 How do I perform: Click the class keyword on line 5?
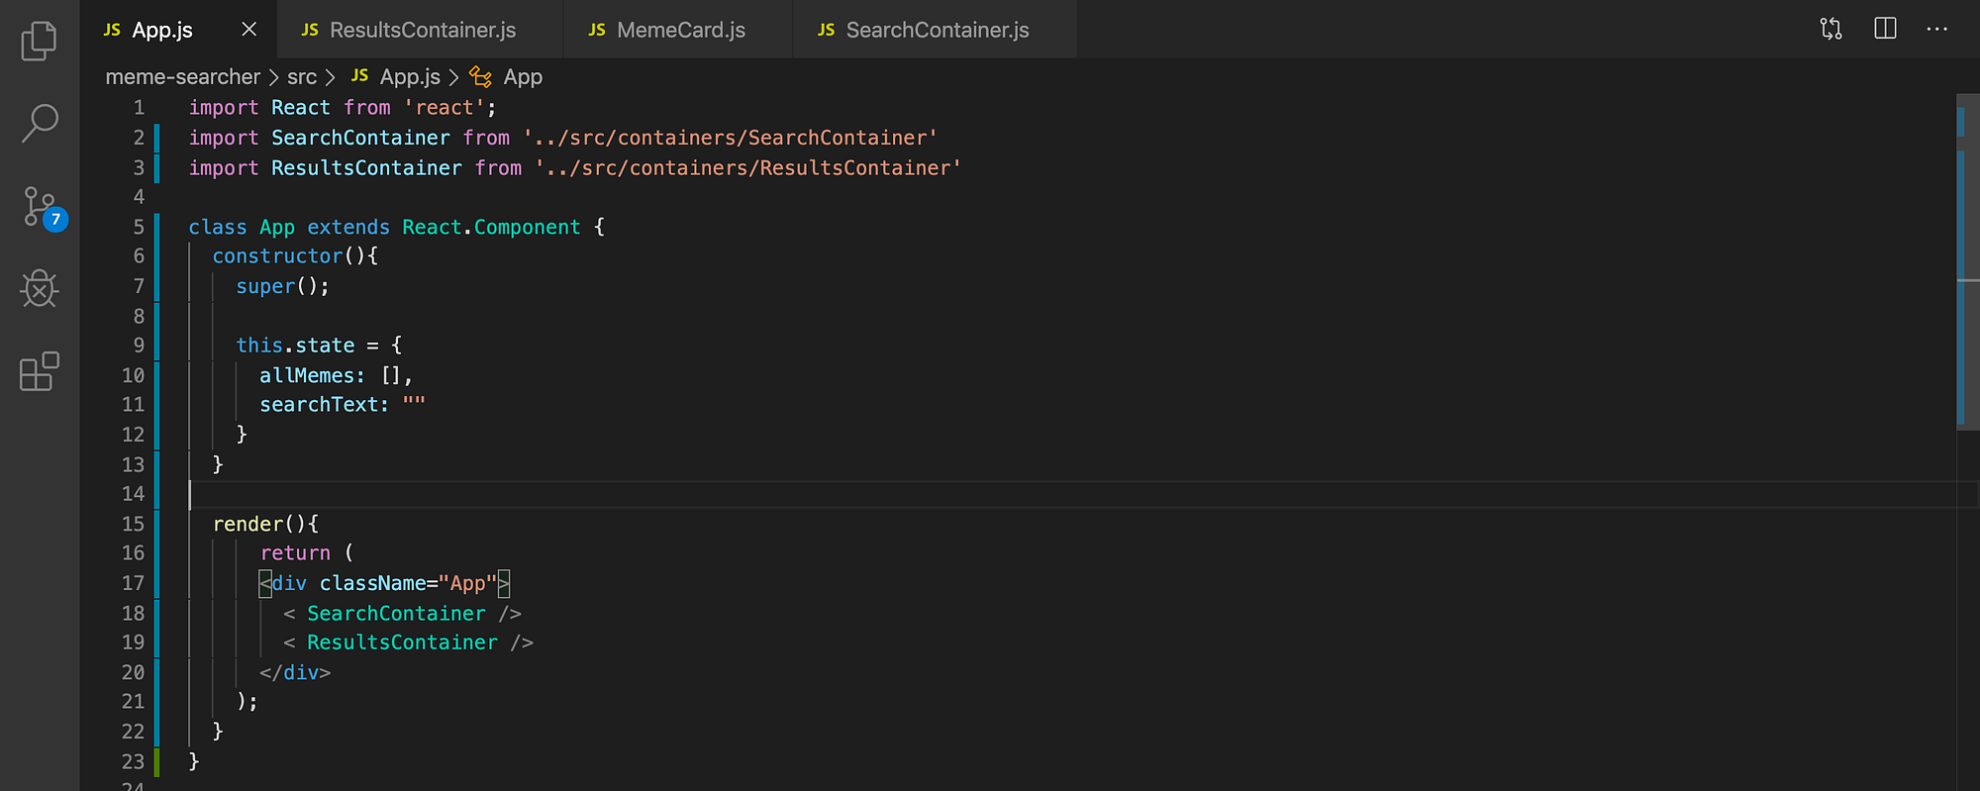coord(218,227)
